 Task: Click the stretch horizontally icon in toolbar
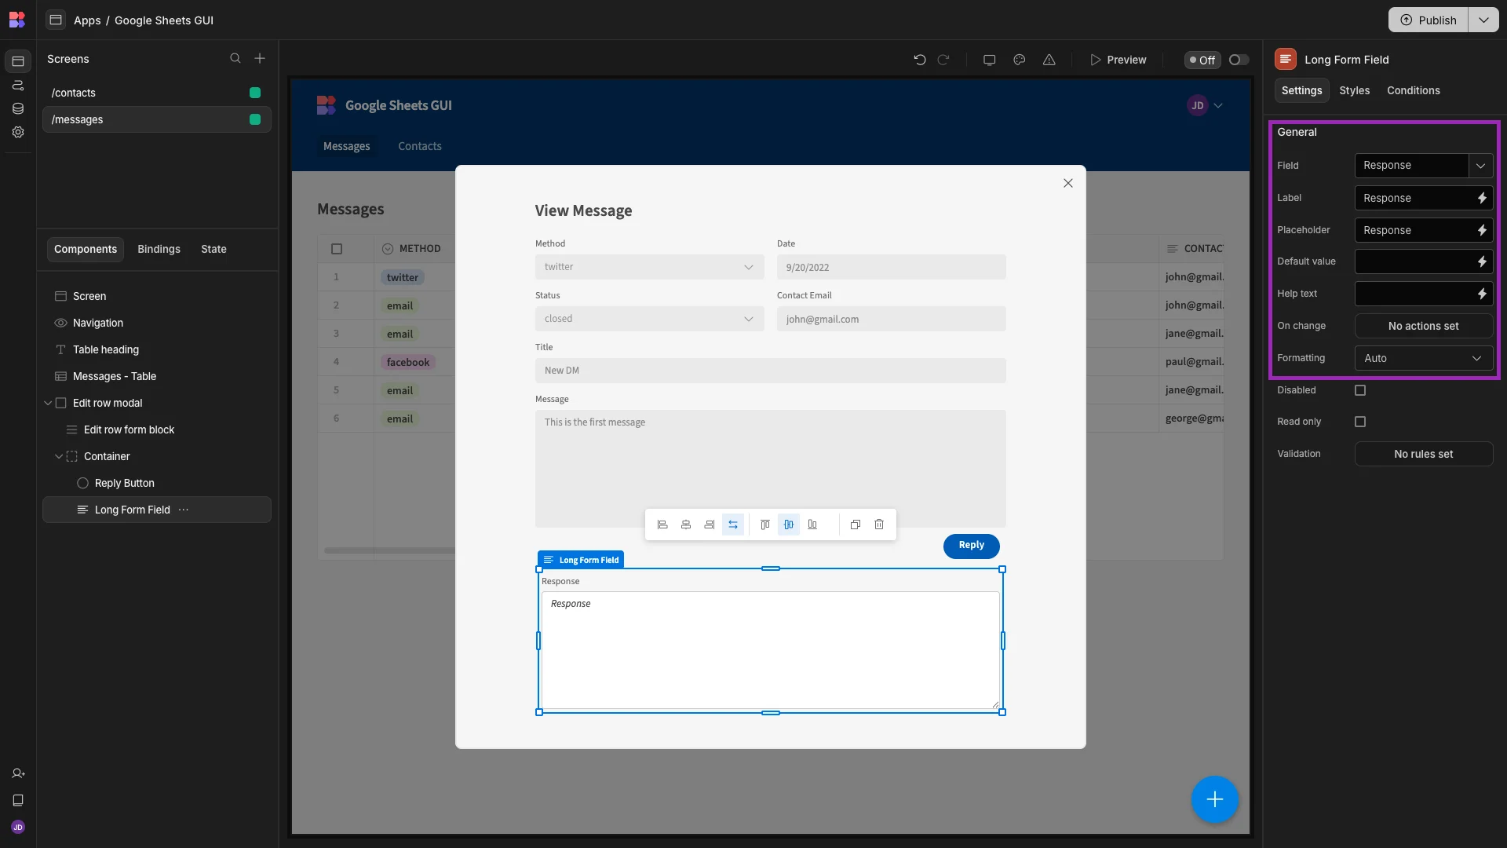[733, 525]
